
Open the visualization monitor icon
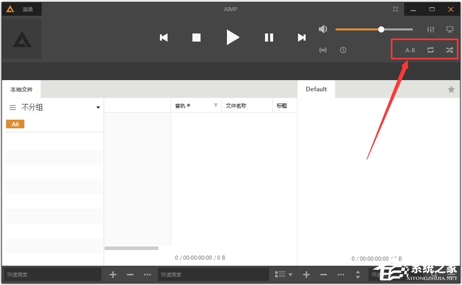click(x=450, y=29)
